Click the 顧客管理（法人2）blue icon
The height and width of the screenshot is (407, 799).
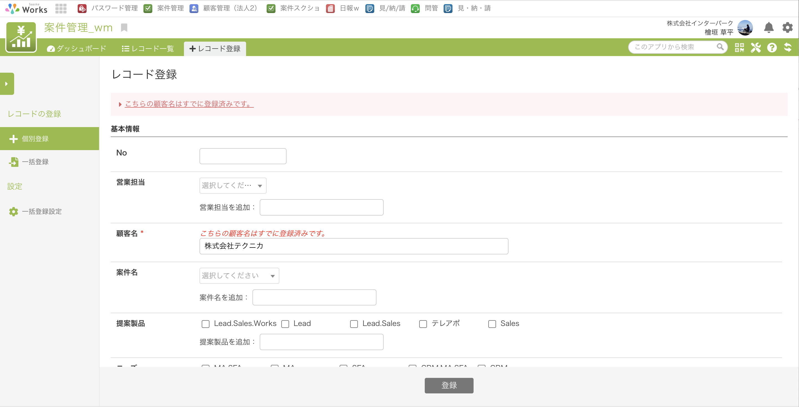194,8
